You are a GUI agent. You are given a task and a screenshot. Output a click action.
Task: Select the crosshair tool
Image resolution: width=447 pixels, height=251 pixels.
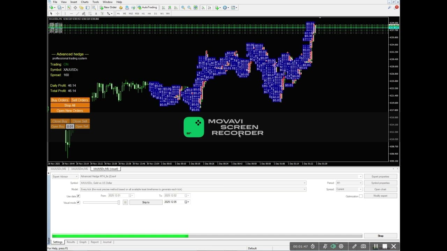(58, 14)
